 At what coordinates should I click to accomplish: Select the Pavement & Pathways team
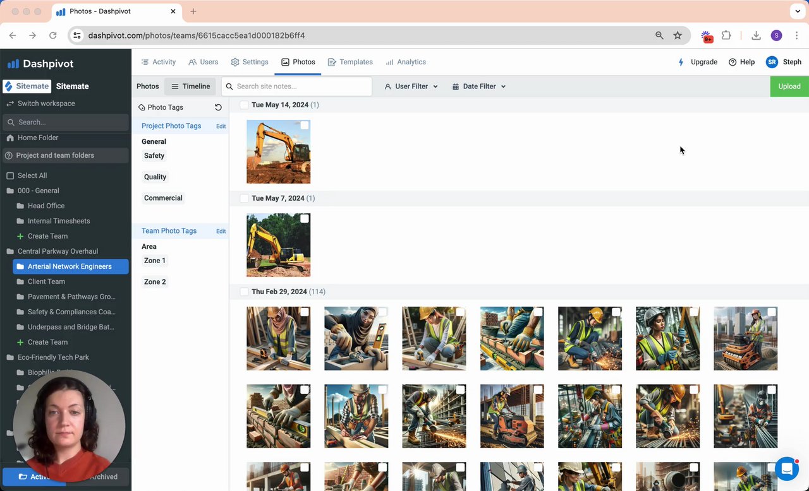(x=71, y=297)
